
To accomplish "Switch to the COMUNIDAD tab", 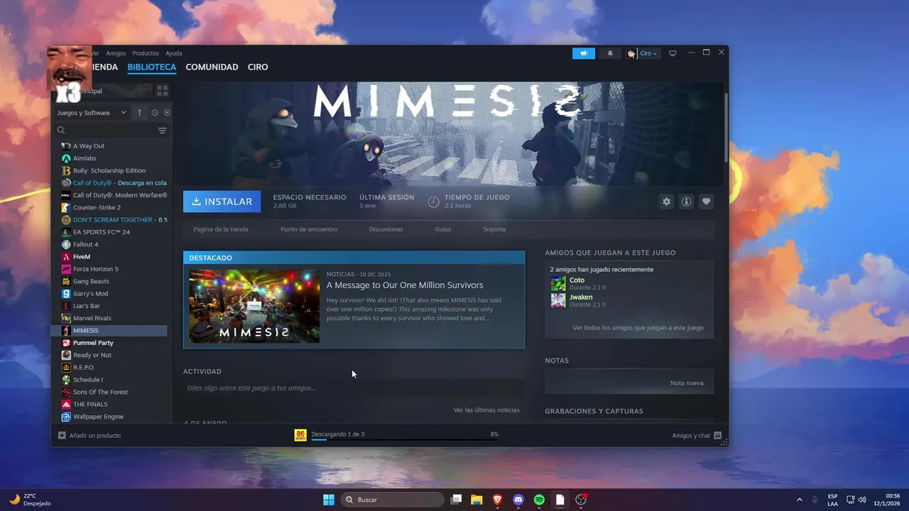I will 212,67.
